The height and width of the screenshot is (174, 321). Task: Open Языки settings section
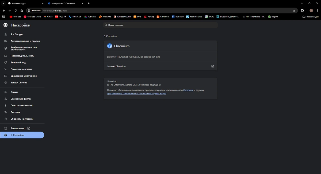(x=22, y=92)
